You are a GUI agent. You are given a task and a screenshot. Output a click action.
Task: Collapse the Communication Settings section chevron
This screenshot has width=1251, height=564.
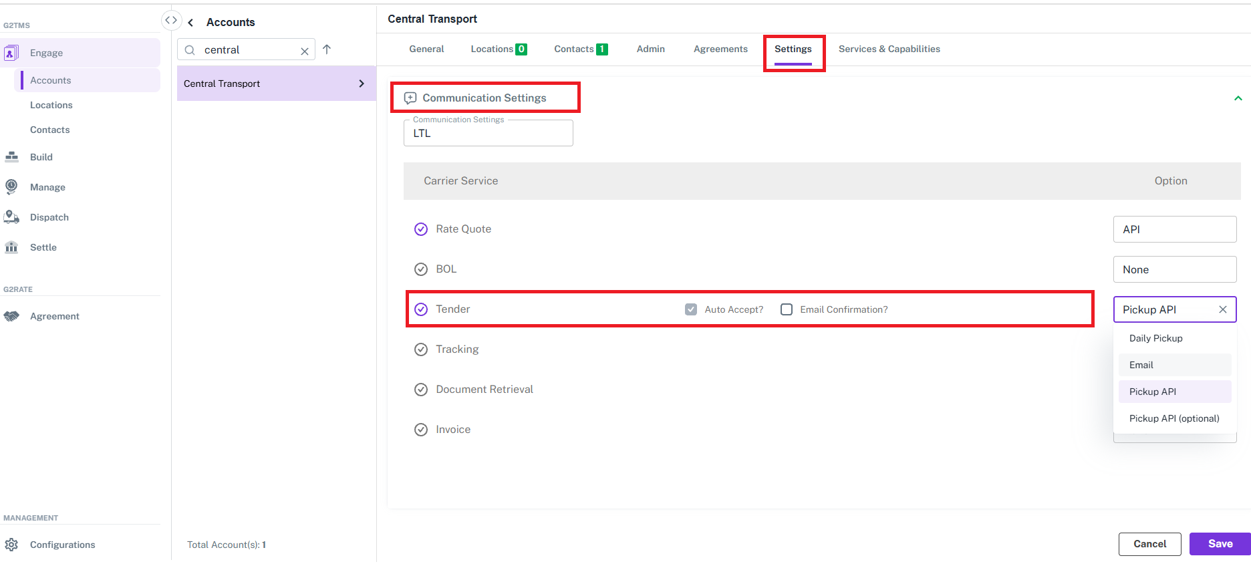coord(1238,98)
